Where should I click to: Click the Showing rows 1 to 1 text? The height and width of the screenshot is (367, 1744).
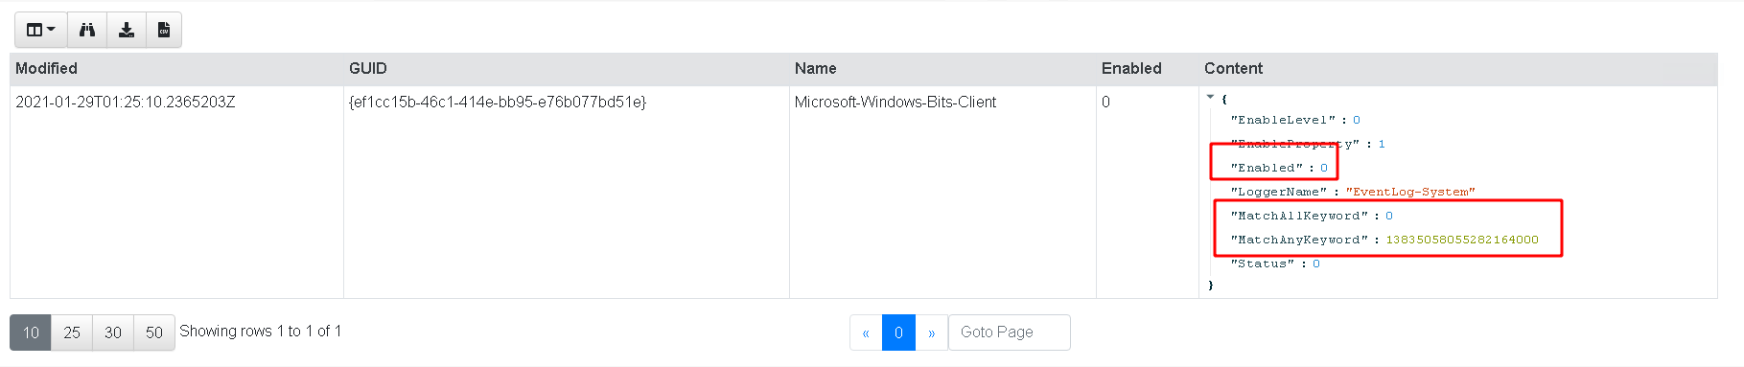[261, 331]
